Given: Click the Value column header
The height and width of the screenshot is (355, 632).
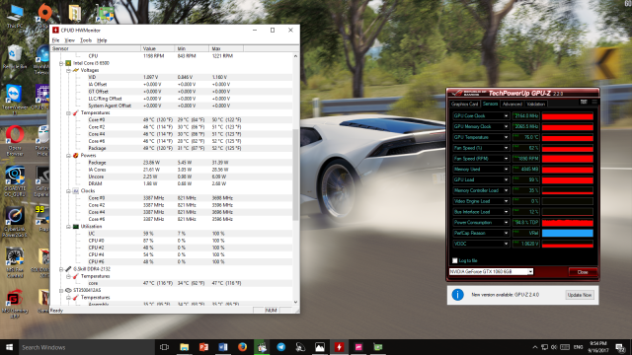Looking at the screenshot, I should 158,48.
